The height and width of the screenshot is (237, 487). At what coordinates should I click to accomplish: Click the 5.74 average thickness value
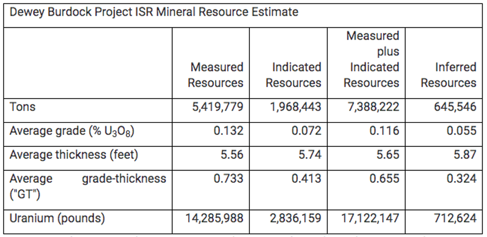pyautogui.click(x=310, y=155)
